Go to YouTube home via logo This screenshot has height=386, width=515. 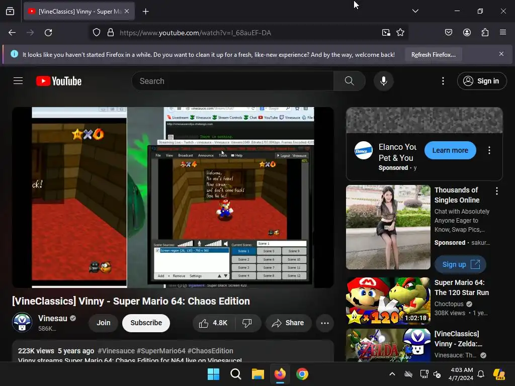coord(59,81)
